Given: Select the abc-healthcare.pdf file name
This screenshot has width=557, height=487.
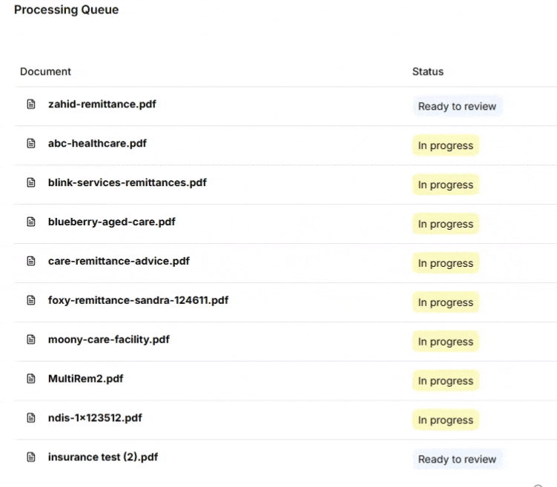Looking at the screenshot, I should coord(97,143).
